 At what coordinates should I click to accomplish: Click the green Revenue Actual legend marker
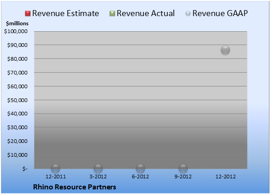point(112,13)
